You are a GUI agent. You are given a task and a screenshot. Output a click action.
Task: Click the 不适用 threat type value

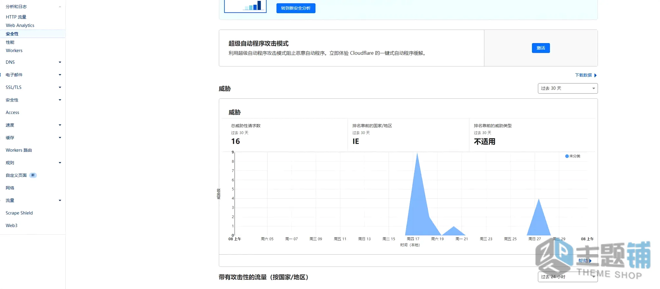coord(484,141)
